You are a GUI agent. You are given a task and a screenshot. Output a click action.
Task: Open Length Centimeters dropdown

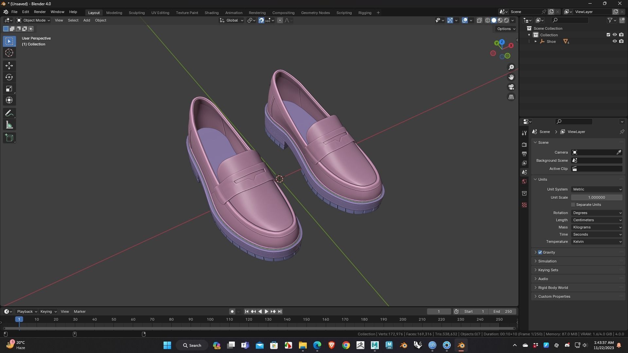597,220
